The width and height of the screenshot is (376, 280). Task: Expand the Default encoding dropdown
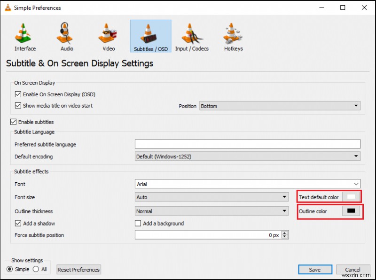point(356,156)
